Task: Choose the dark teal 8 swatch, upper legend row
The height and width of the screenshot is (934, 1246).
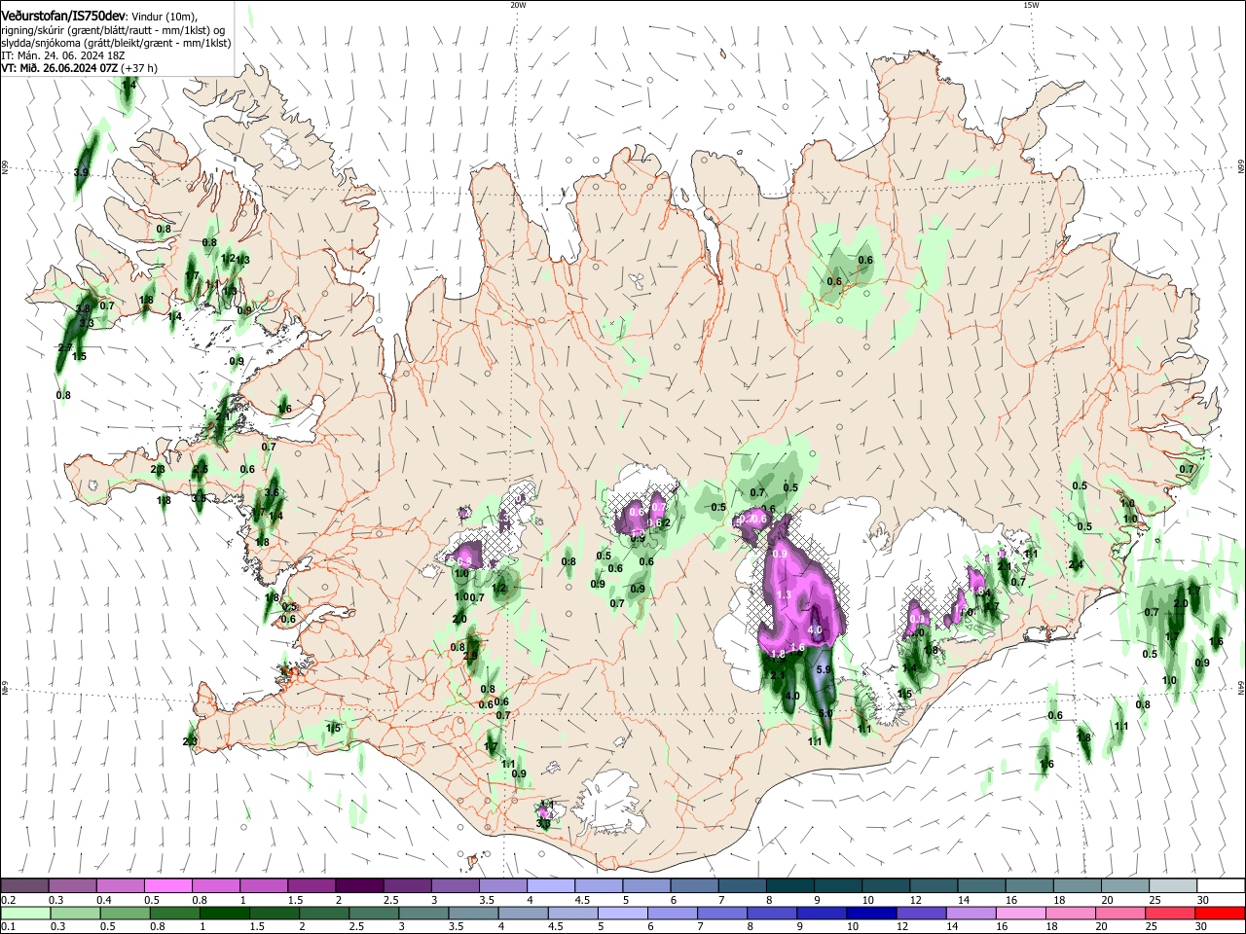Action: 789,886
